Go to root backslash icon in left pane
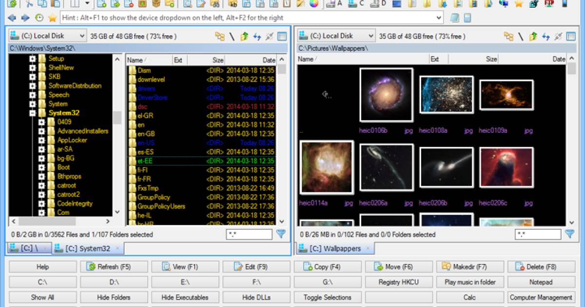Screen dimensions: 585x307 point(232,36)
